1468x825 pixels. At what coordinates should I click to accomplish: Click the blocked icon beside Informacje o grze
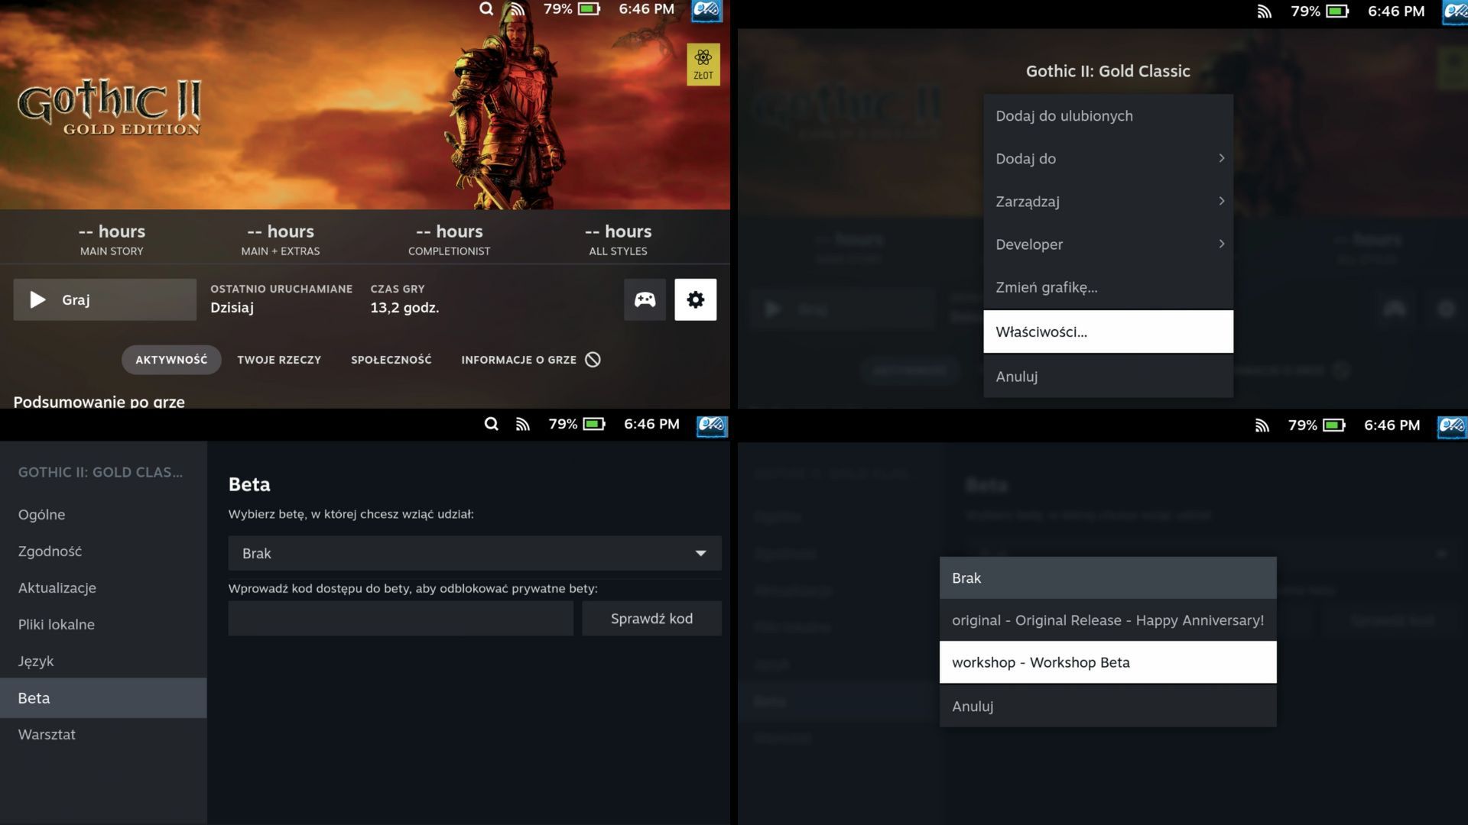click(x=593, y=360)
